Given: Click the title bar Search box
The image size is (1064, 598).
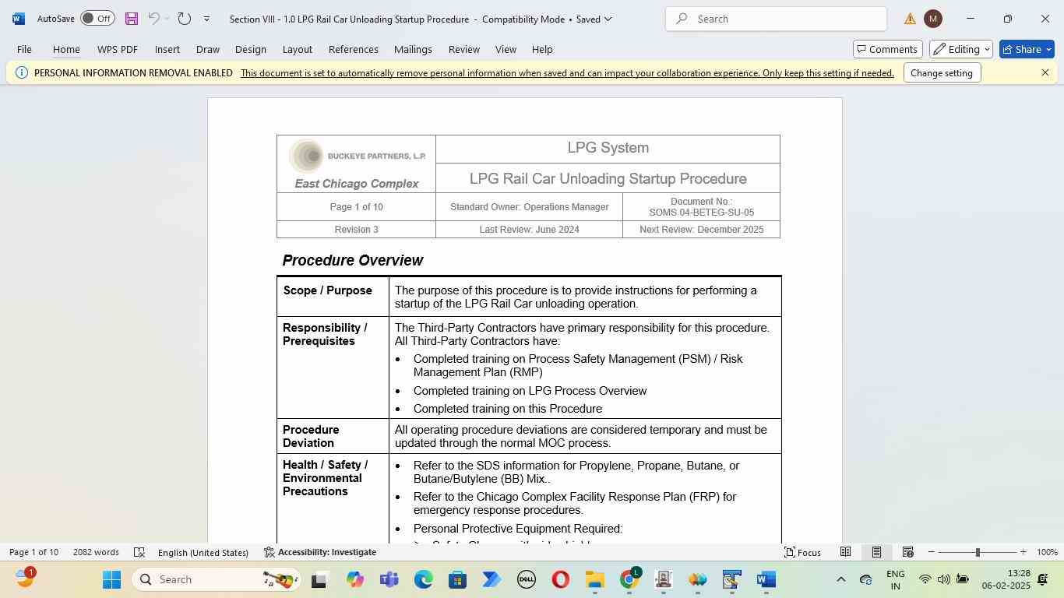Looking at the screenshot, I should coord(776,19).
